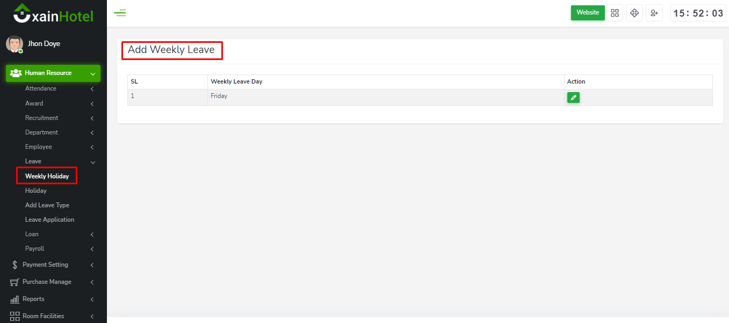The image size is (729, 323).
Task: Click the add user icon in top bar
Action: pos(654,13)
